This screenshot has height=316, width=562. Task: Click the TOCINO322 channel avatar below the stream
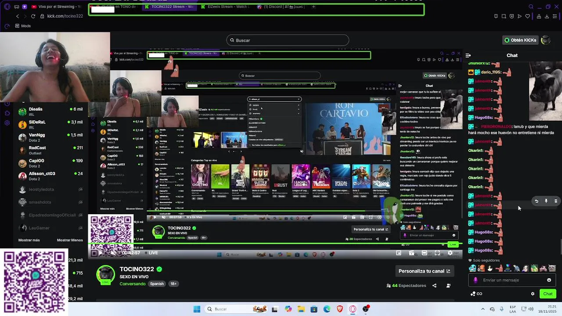tap(105, 275)
